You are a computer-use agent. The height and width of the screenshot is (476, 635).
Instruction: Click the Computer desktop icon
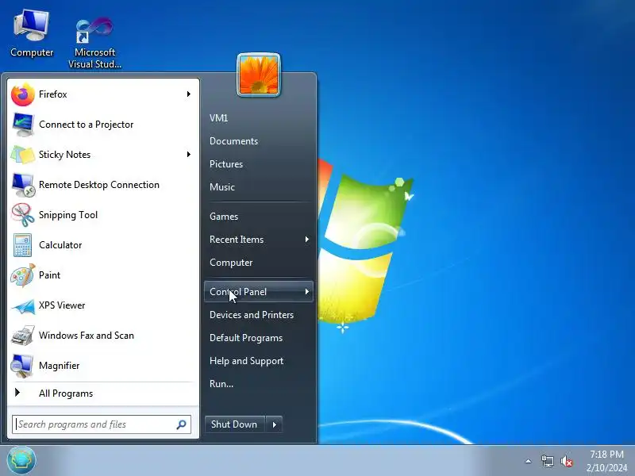[32, 34]
